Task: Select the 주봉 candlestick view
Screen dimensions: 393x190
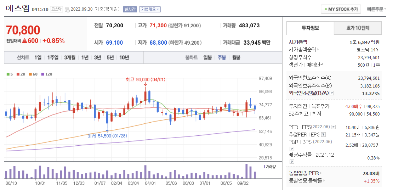Action: click(222, 57)
